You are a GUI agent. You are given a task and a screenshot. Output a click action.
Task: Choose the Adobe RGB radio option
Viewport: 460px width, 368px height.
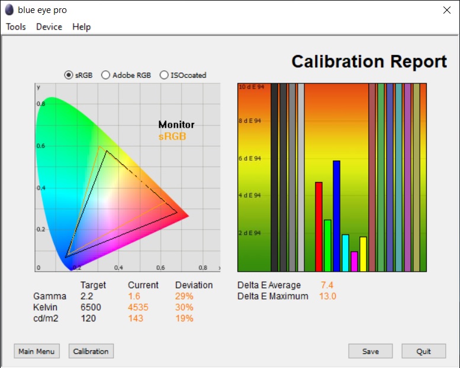click(x=106, y=75)
